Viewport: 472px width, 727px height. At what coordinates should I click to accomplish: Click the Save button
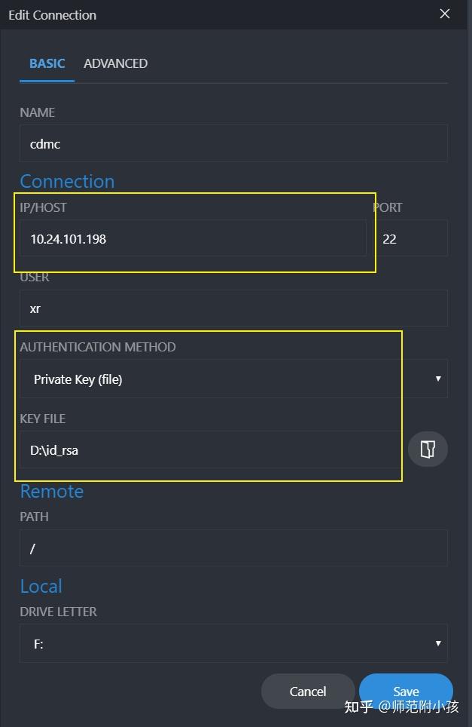pyautogui.click(x=406, y=691)
